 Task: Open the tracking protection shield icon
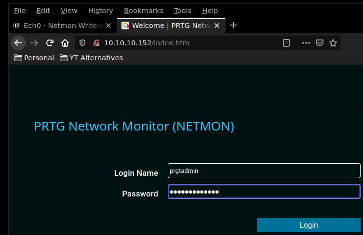[82, 43]
